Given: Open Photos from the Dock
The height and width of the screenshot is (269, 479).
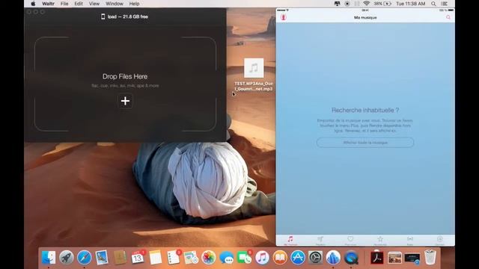Looking at the screenshot, I should [209, 258].
